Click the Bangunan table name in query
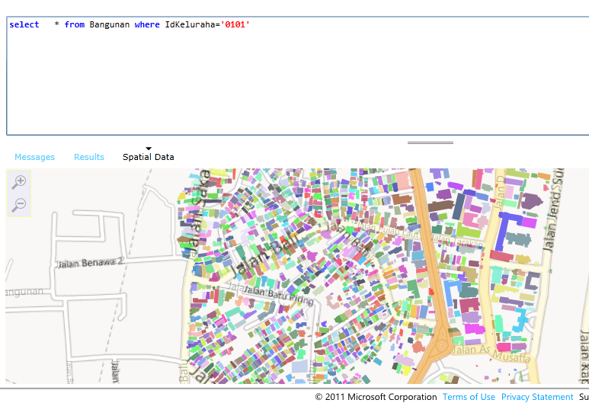589x403 pixels. (x=110, y=25)
